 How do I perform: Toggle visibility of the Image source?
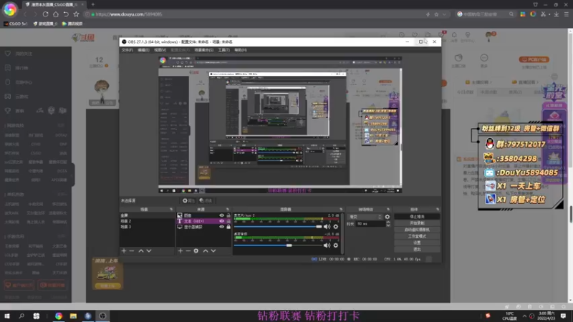(221, 215)
